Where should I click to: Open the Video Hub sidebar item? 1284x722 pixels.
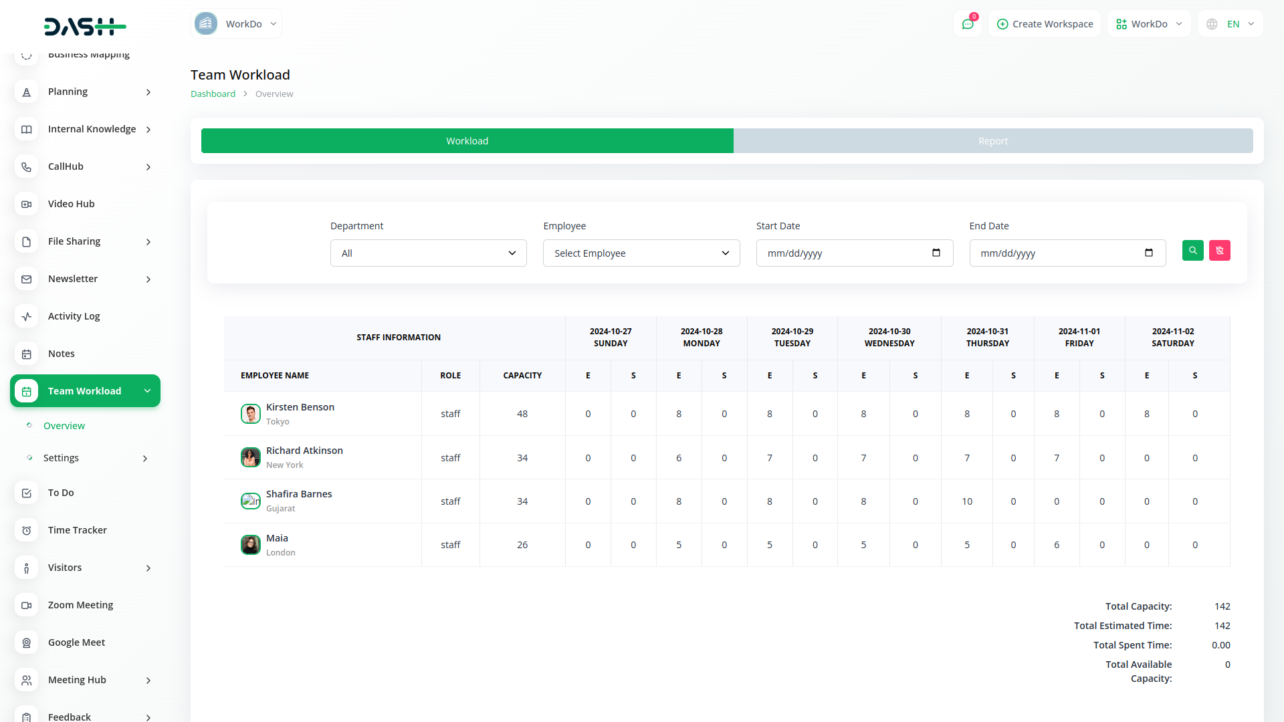(71, 204)
